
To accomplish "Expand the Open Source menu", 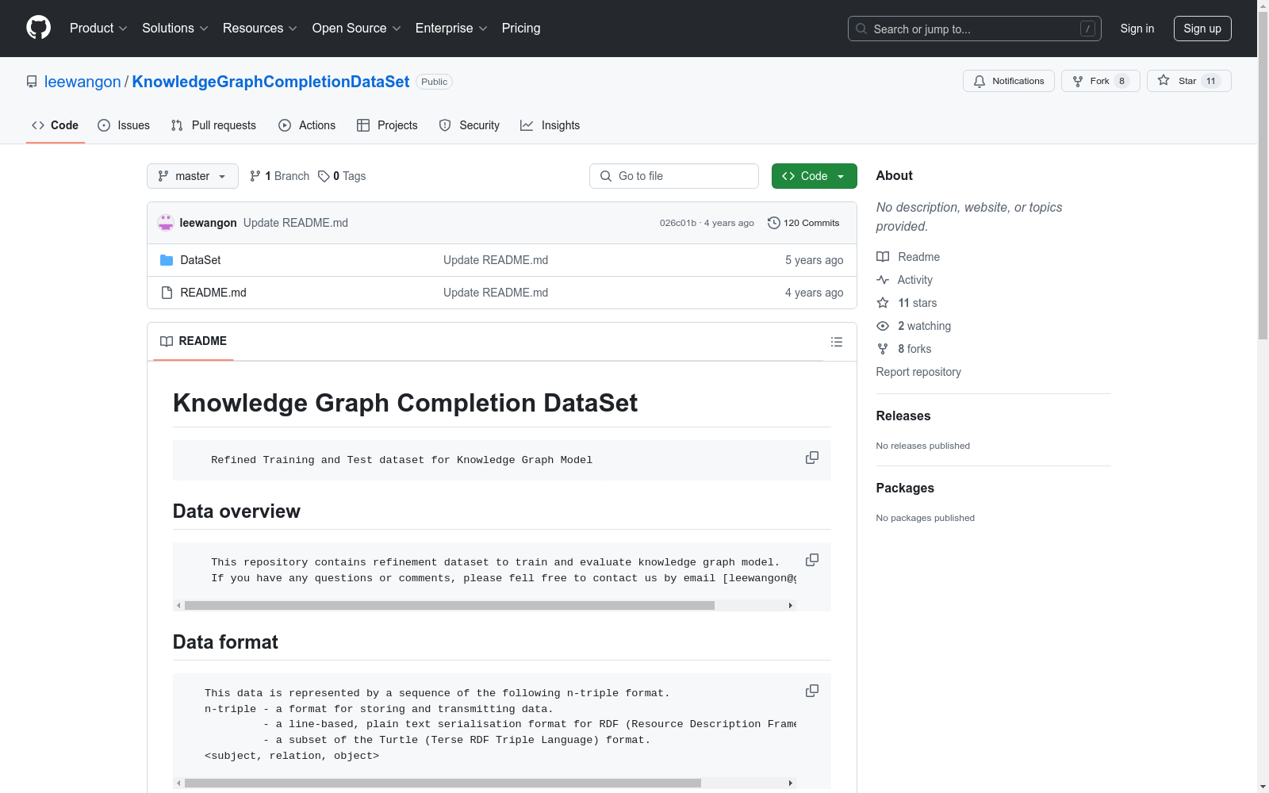I will coord(357,29).
